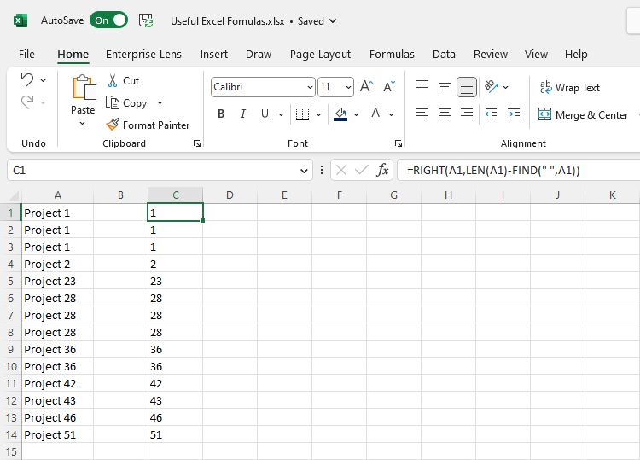Click the Merge & Center button
Viewport: 640px width, 460px height.
(x=584, y=114)
